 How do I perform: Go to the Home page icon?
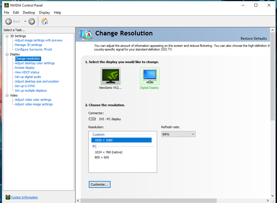point(45,21)
